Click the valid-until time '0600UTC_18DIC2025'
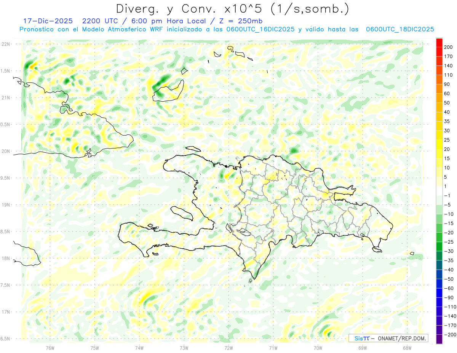This screenshot has height=353, width=457. tap(400, 29)
